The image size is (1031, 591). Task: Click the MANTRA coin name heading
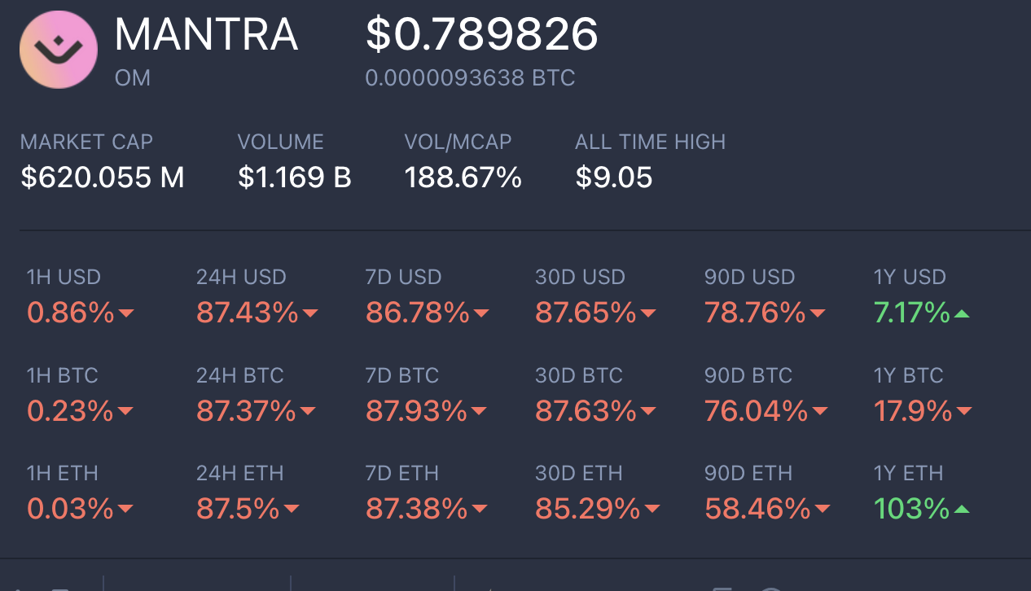point(206,34)
